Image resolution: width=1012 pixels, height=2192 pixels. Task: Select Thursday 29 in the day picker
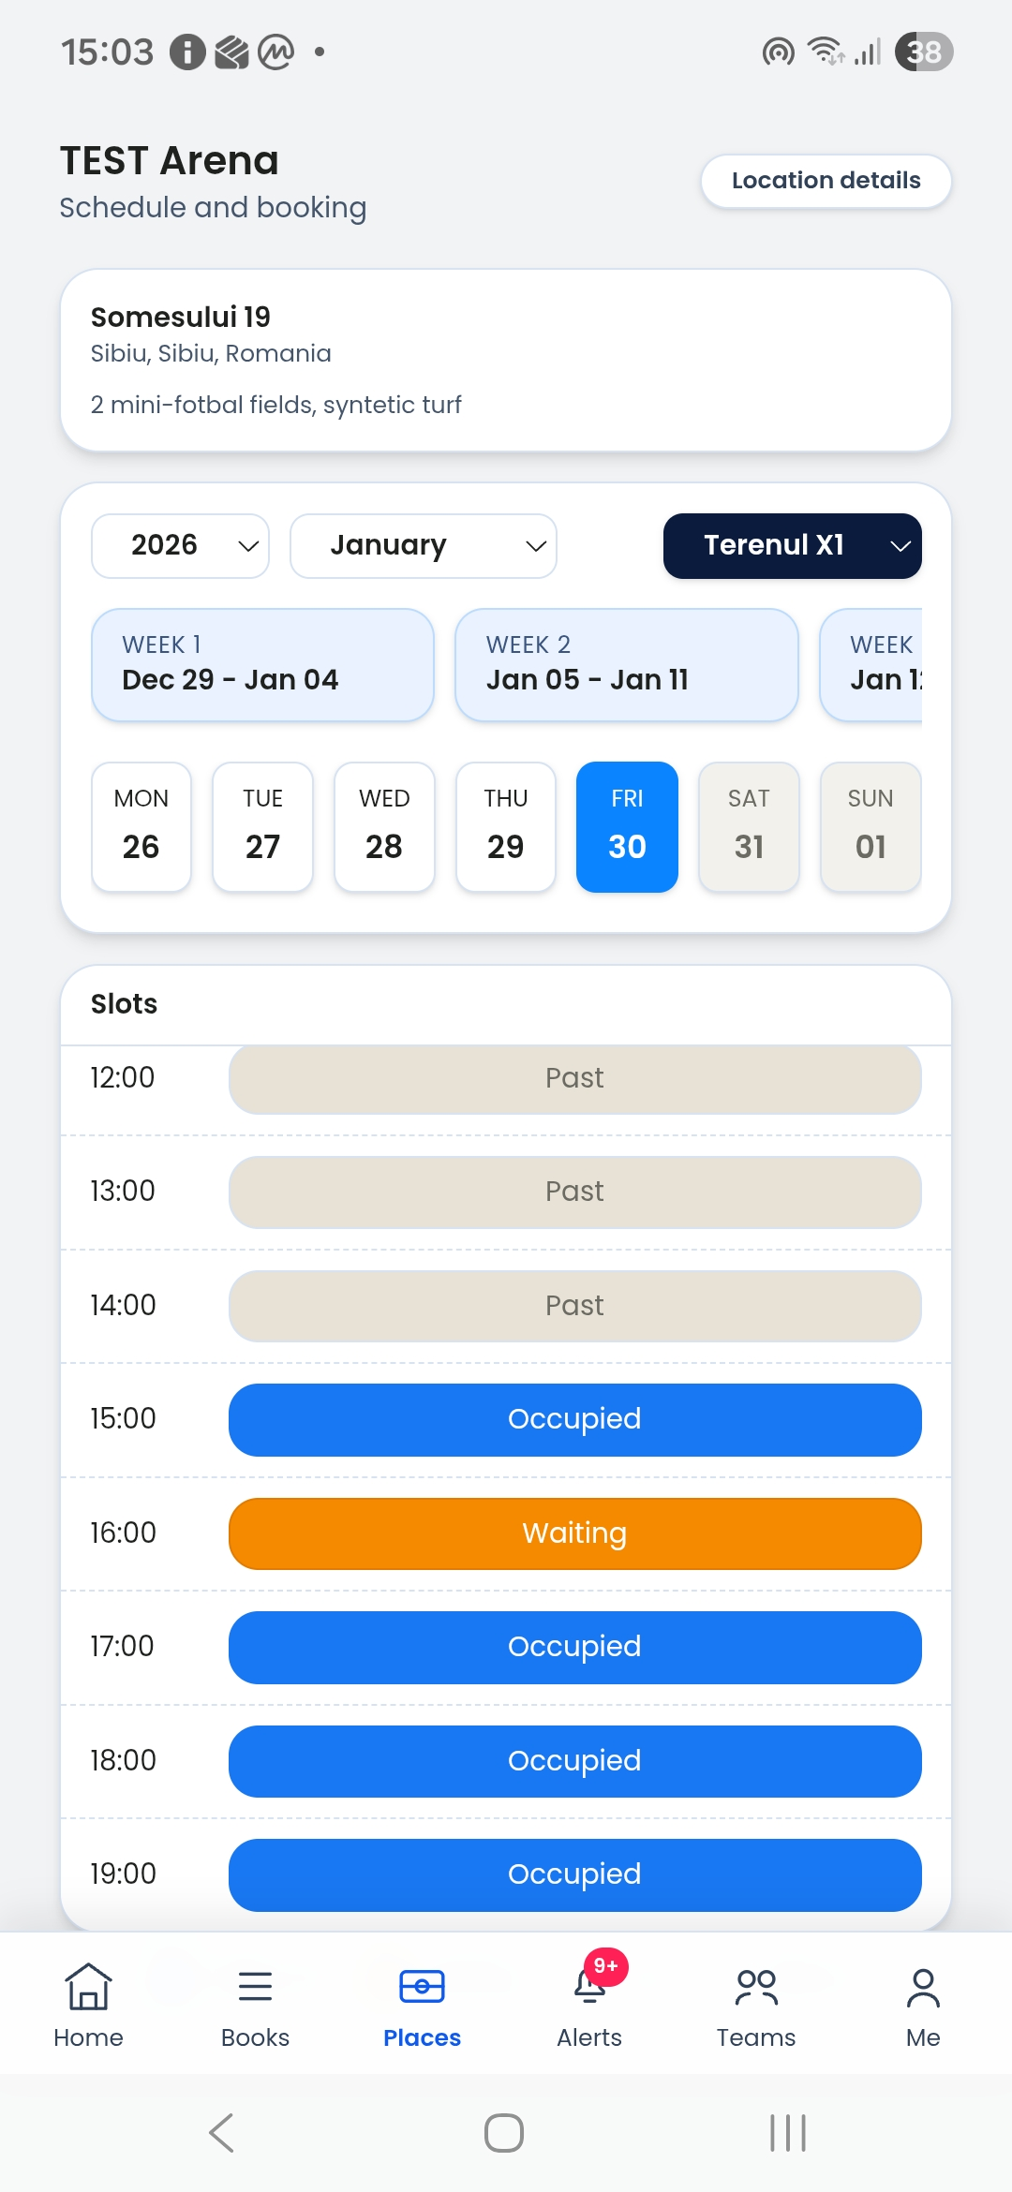[505, 826]
